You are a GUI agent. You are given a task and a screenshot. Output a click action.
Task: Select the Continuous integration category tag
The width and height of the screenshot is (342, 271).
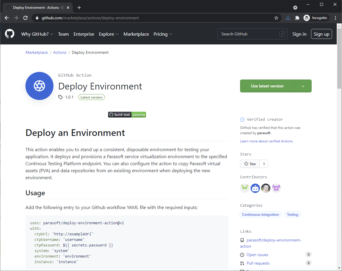tap(260, 215)
